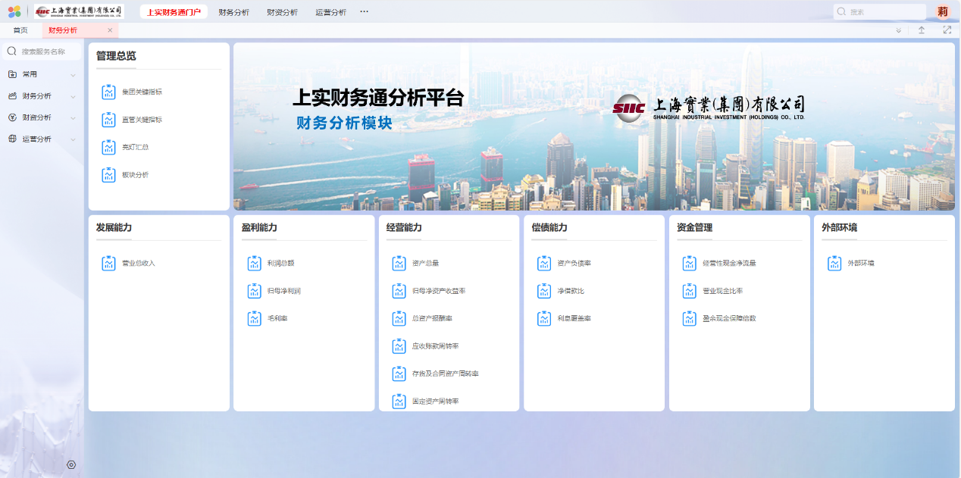Click the 利润总额 report icon

254,264
